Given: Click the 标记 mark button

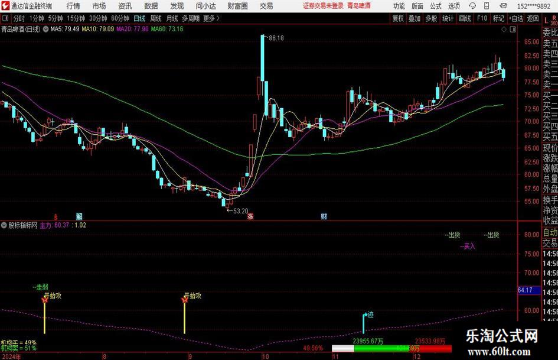Looking at the screenshot, I should coord(498,18).
